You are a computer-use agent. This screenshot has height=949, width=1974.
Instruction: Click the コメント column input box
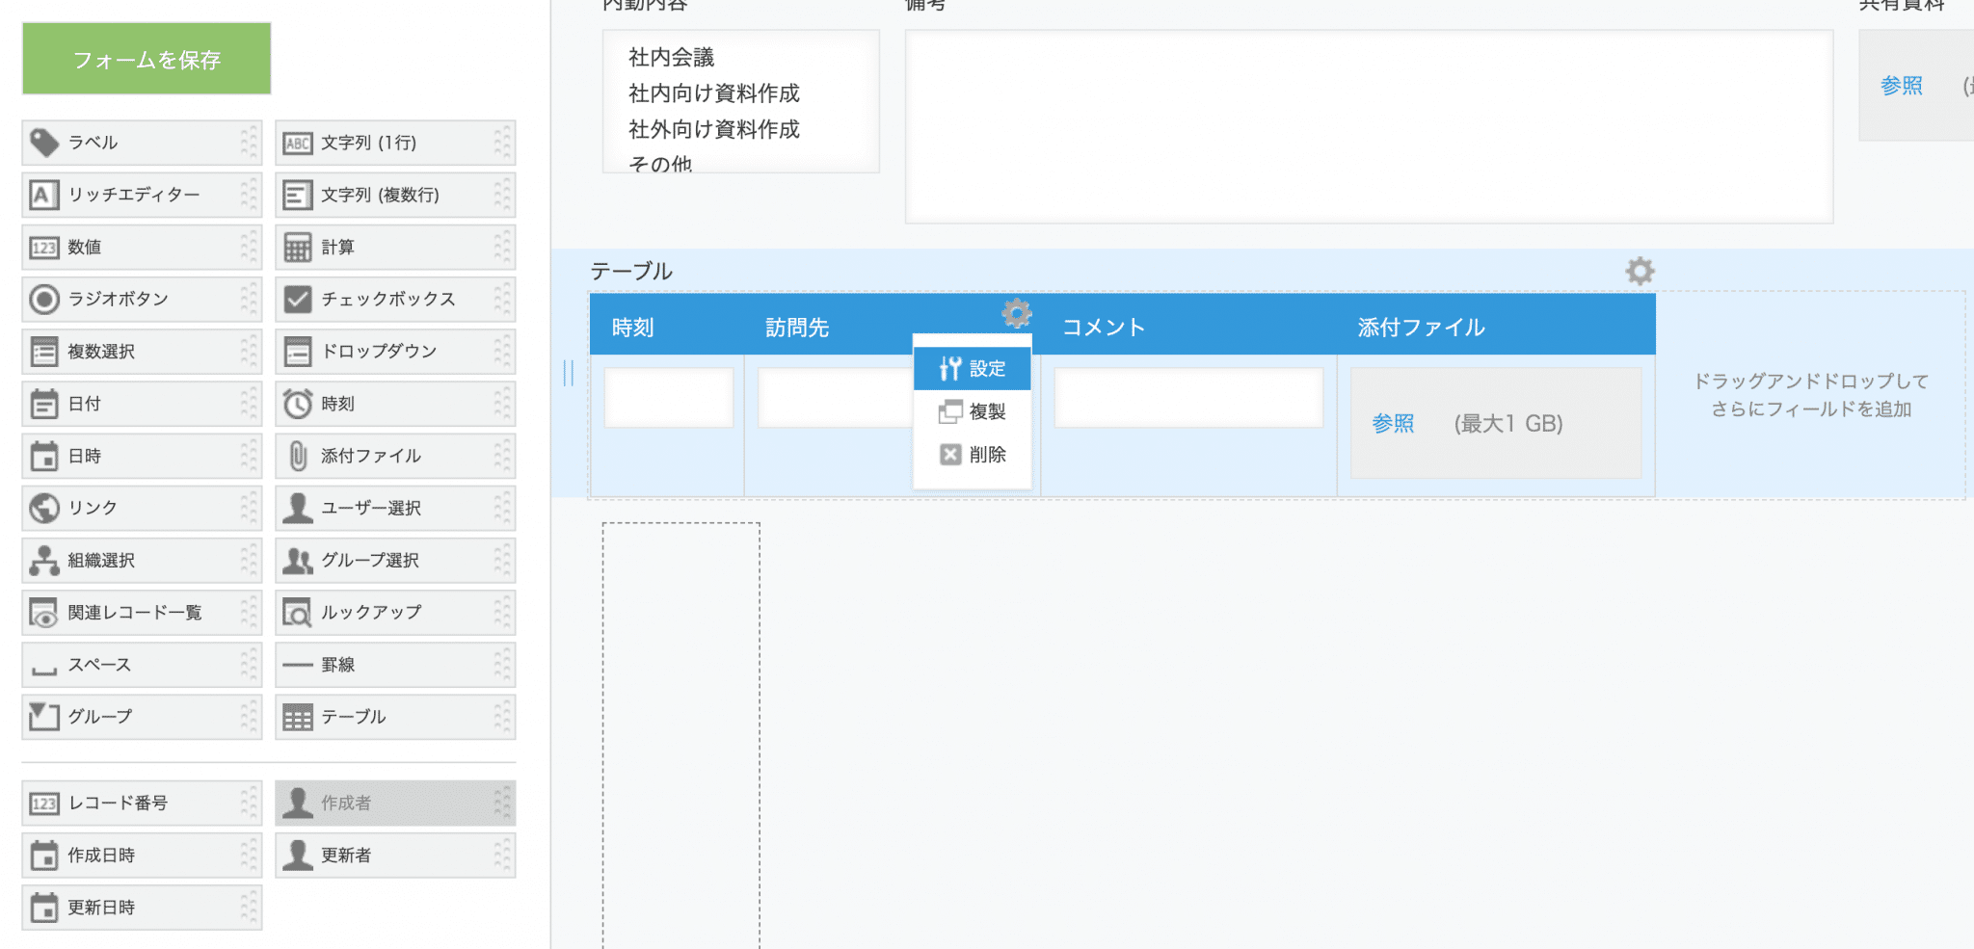(1187, 397)
